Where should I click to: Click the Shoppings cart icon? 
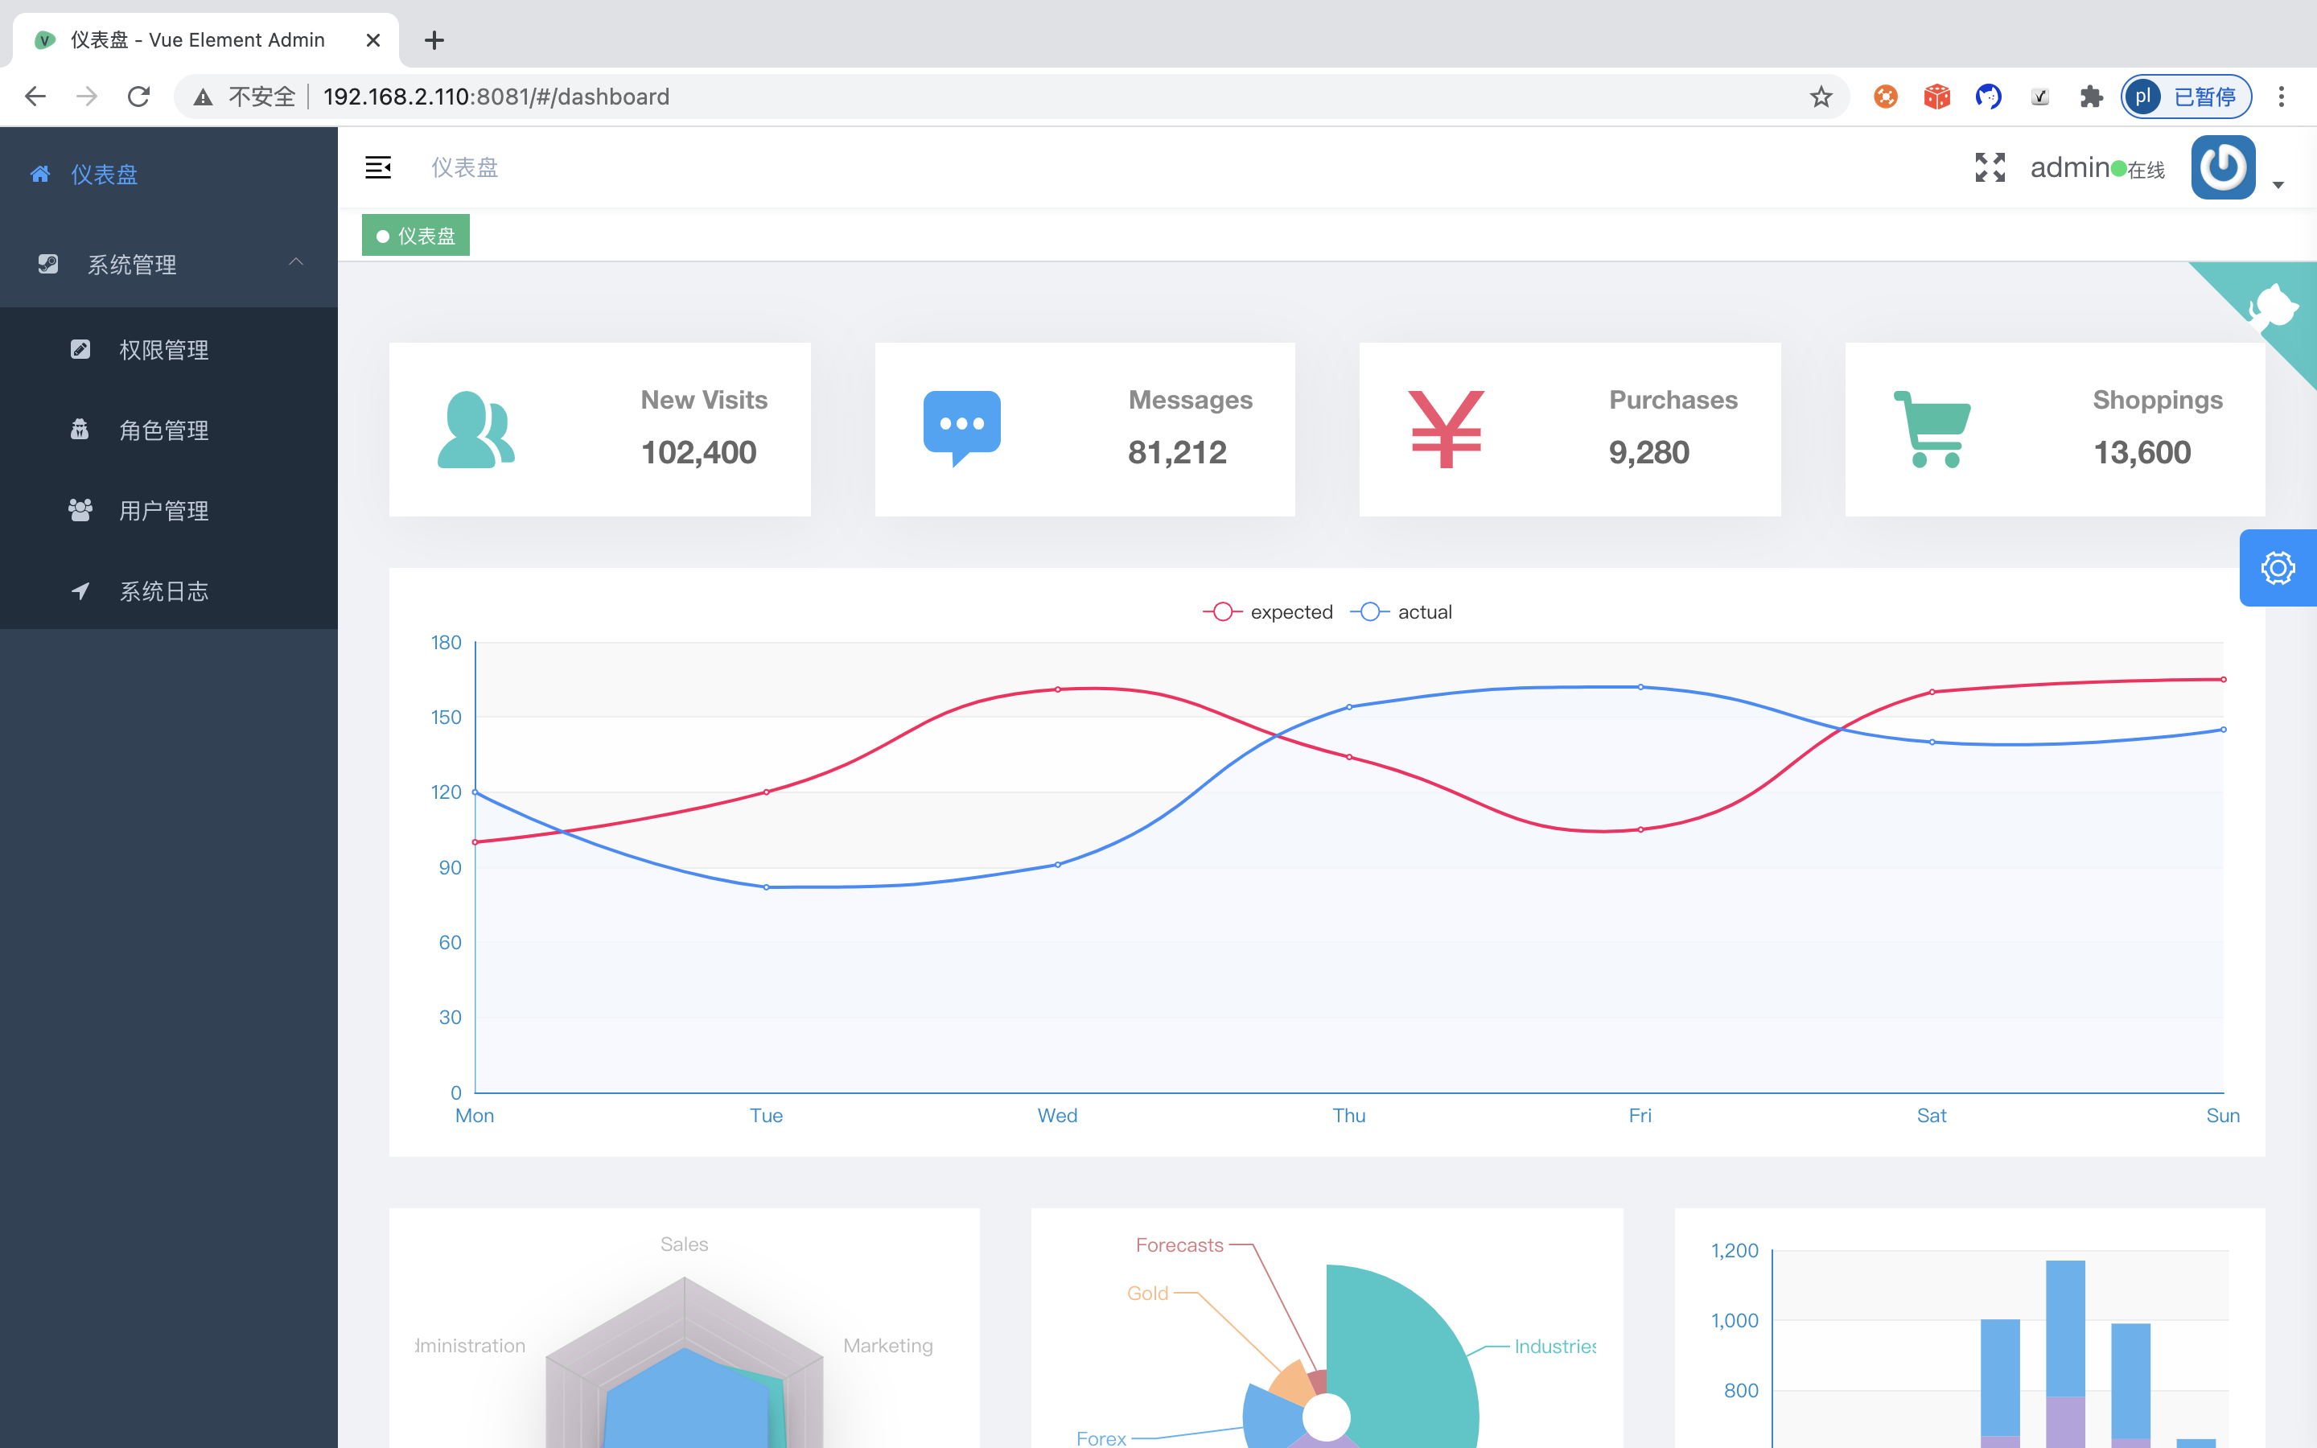pos(1932,429)
